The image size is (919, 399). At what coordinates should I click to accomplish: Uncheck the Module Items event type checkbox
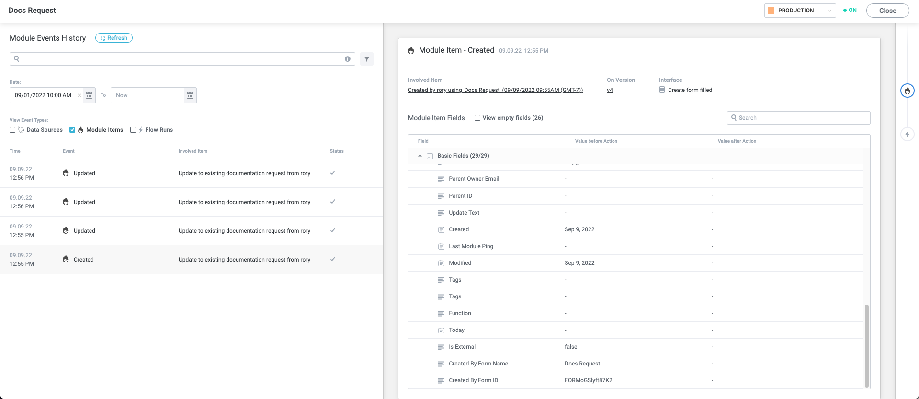tap(72, 130)
